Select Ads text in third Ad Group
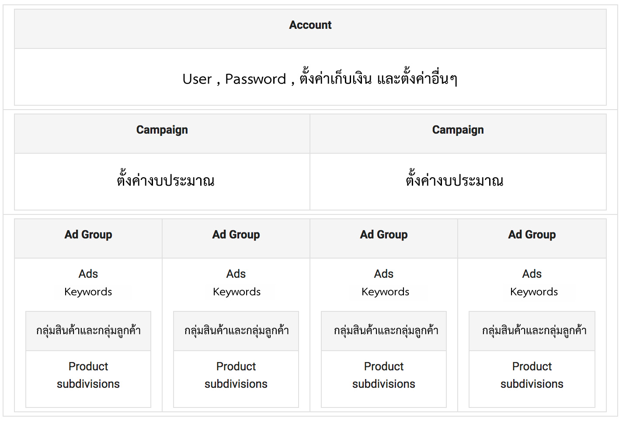 click(384, 274)
